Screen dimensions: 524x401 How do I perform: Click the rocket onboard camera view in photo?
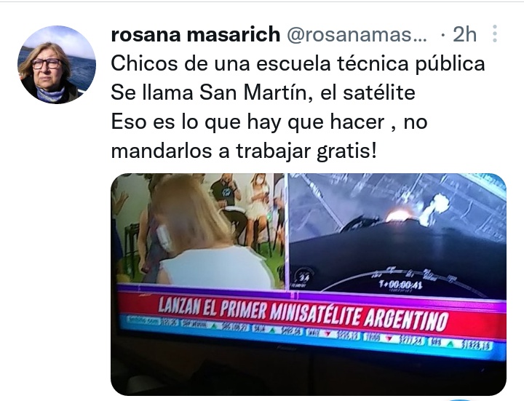tap(397, 233)
